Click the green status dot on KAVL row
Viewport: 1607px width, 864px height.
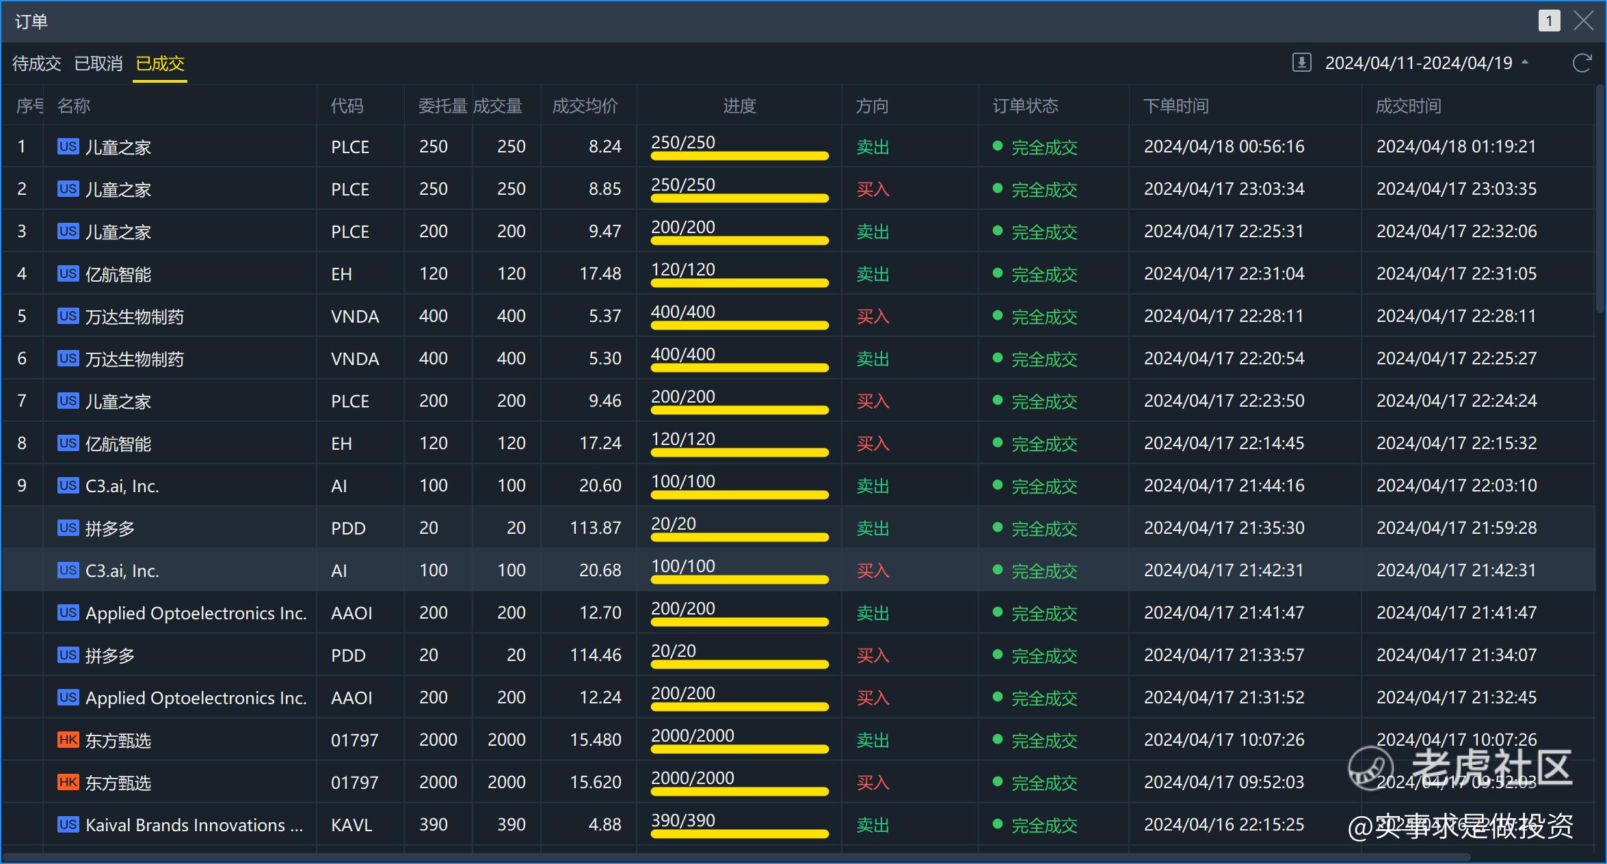coord(998,824)
